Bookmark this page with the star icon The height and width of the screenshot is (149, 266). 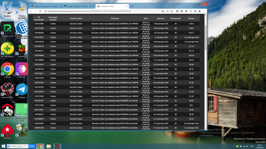pos(172,11)
